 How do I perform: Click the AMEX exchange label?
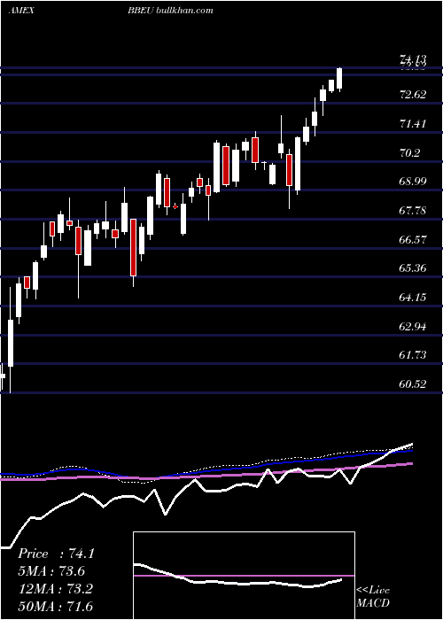click(x=21, y=11)
